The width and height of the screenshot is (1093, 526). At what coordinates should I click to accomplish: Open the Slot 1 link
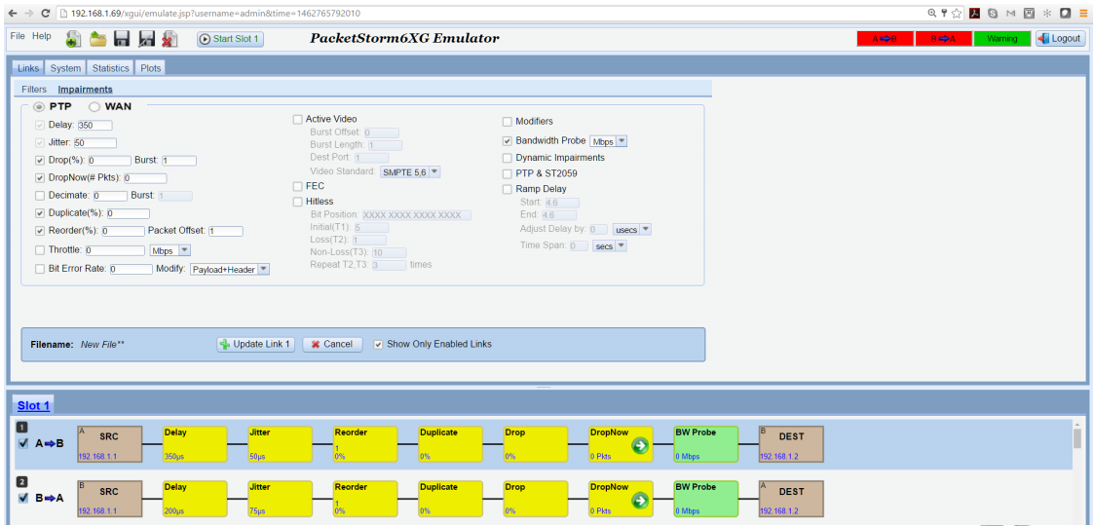[x=33, y=405]
